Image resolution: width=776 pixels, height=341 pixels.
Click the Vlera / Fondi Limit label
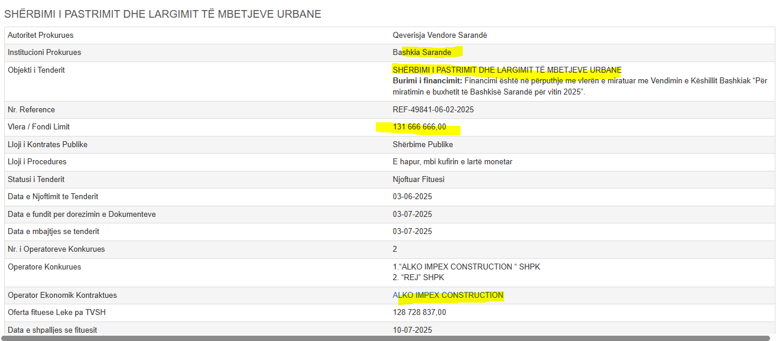tap(38, 127)
